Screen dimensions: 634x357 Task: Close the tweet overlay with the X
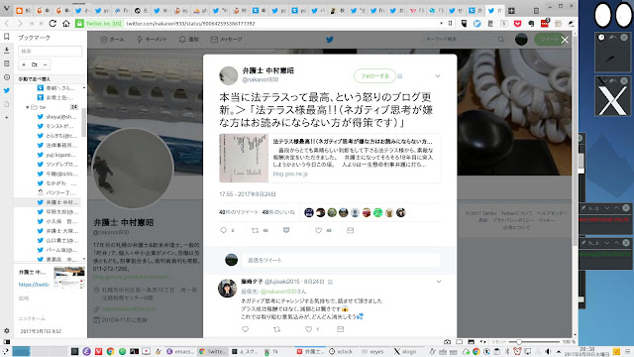tap(565, 40)
